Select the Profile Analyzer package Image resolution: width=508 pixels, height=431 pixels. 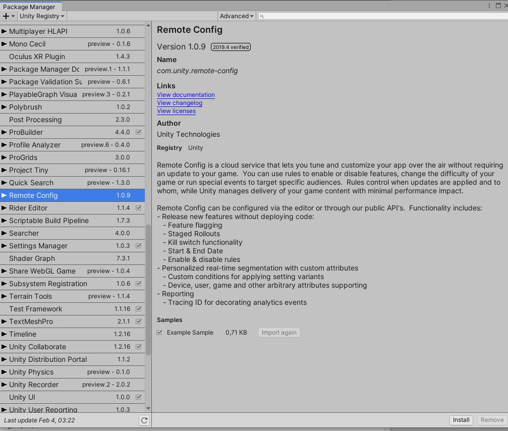coord(72,145)
